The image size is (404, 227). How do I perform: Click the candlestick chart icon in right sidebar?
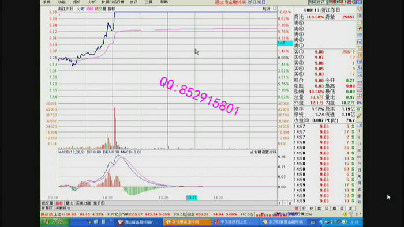click(359, 29)
